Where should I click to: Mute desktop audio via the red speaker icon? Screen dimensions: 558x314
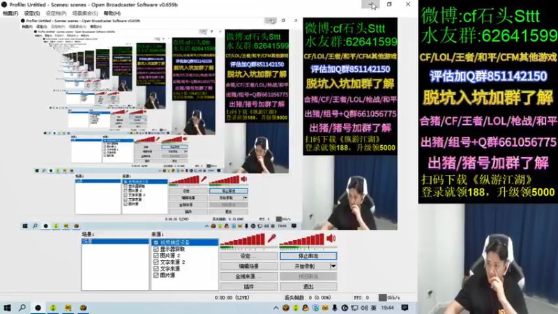tap(331, 238)
